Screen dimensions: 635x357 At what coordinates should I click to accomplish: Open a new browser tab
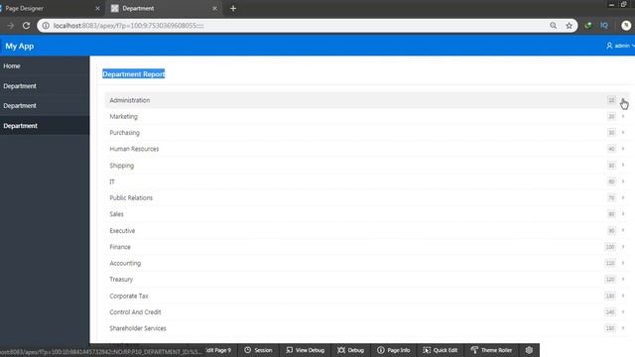(233, 9)
